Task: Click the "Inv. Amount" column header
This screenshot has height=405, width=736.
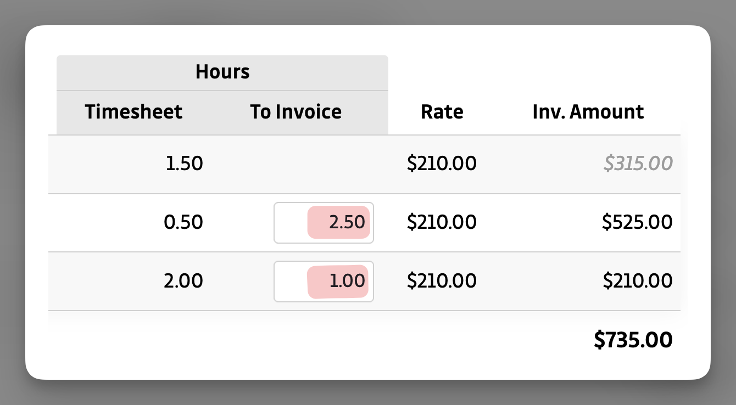Action: pyautogui.click(x=588, y=111)
